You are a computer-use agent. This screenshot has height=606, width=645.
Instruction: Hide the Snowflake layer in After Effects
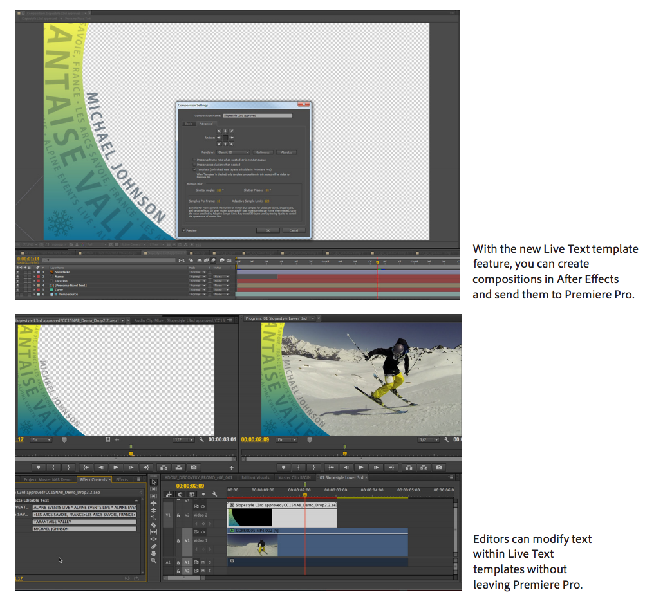19,273
